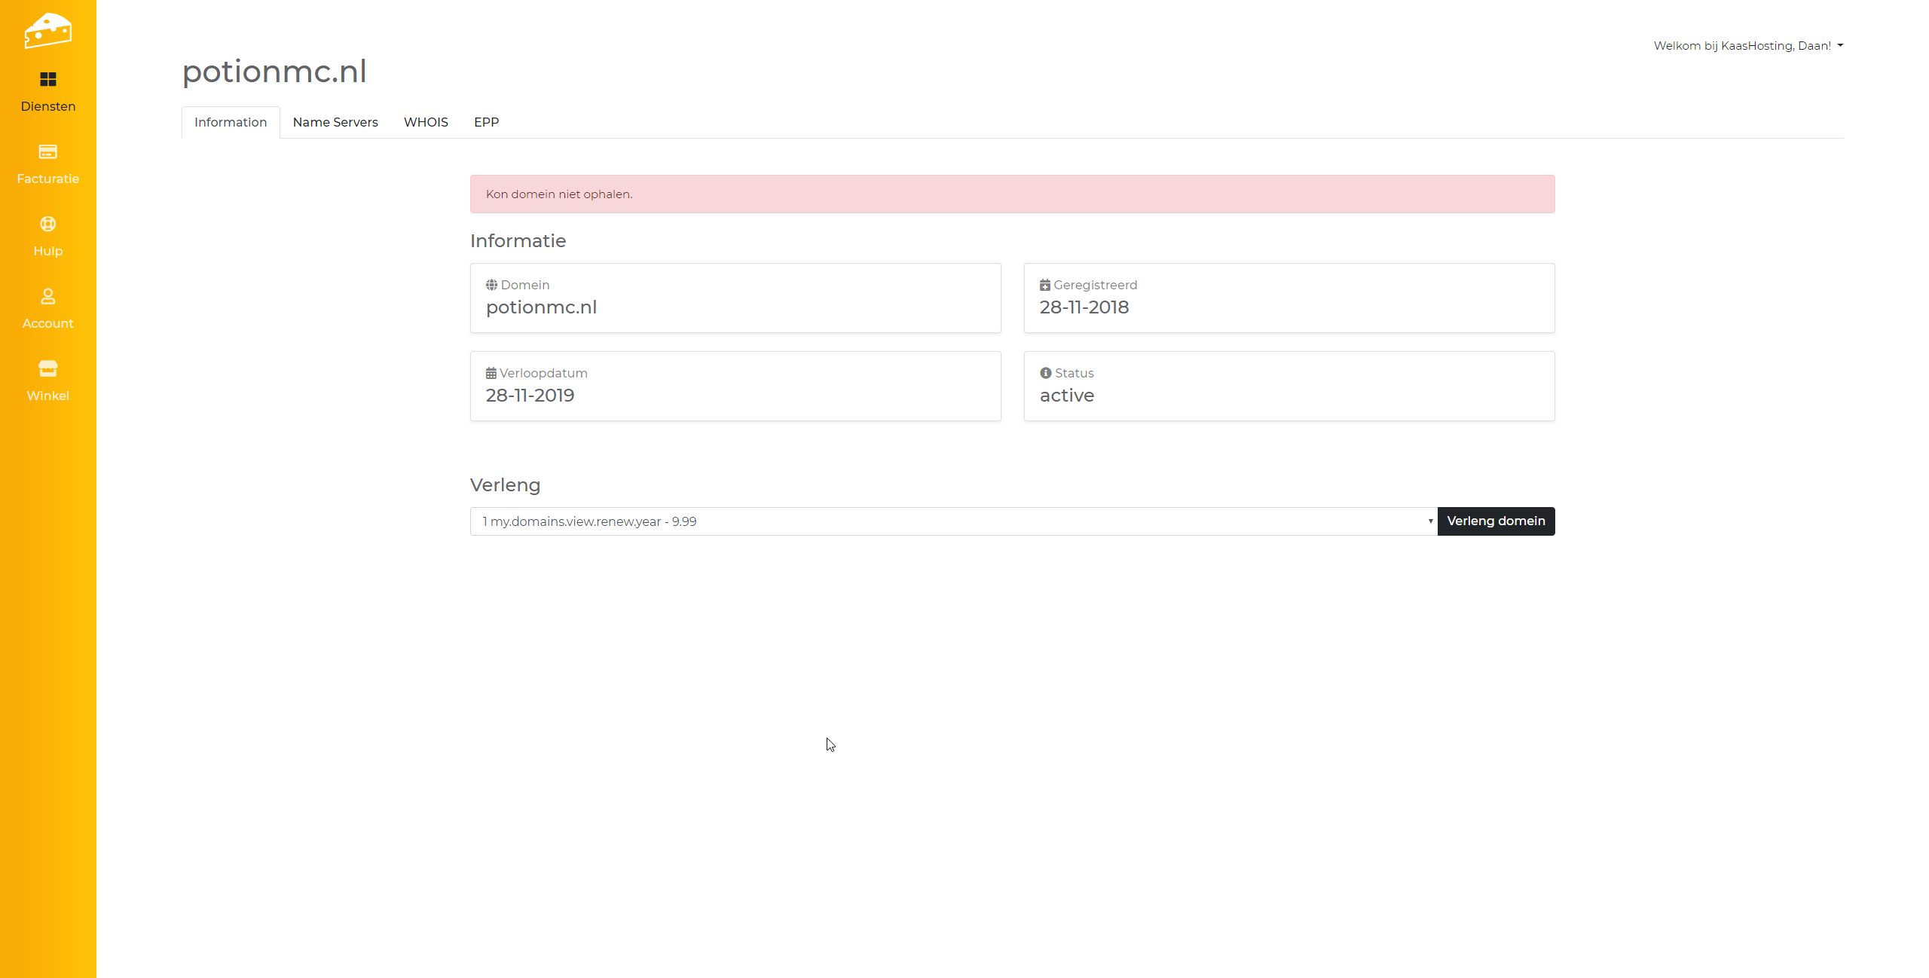This screenshot has width=1929, height=978.
Task: Open the Welkom bij KaasHosting user menu
Action: (x=1741, y=46)
